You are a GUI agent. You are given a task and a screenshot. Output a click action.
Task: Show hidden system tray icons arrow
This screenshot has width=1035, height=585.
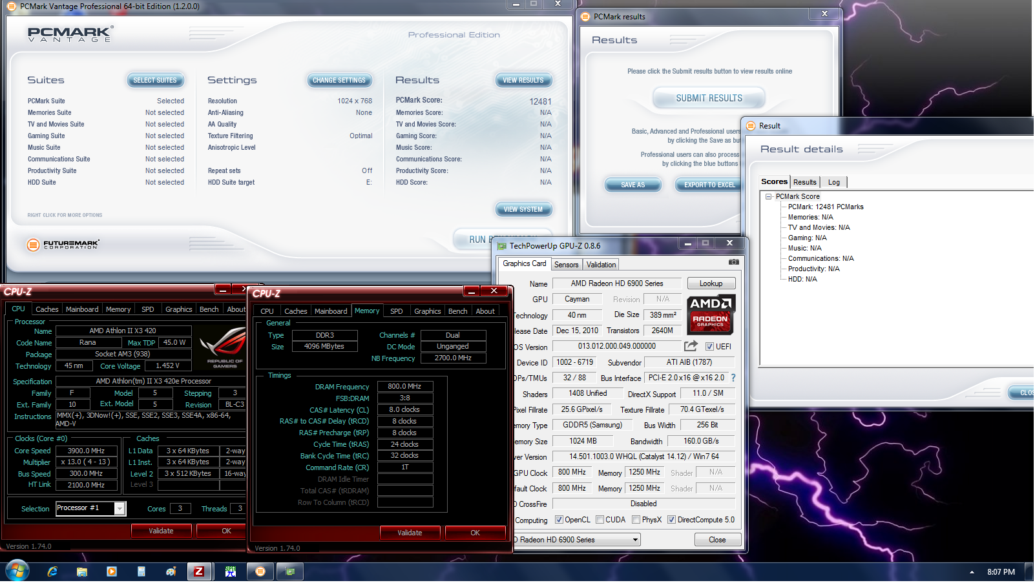click(x=972, y=572)
